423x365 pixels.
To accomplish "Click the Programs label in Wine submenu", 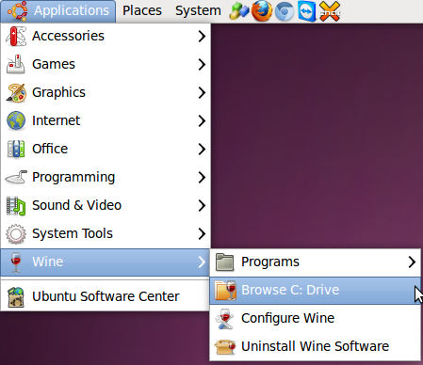I will click(x=270, y=262).
